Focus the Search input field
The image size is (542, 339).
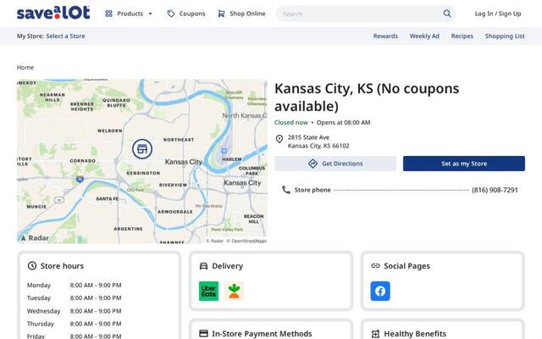point(359,14)
